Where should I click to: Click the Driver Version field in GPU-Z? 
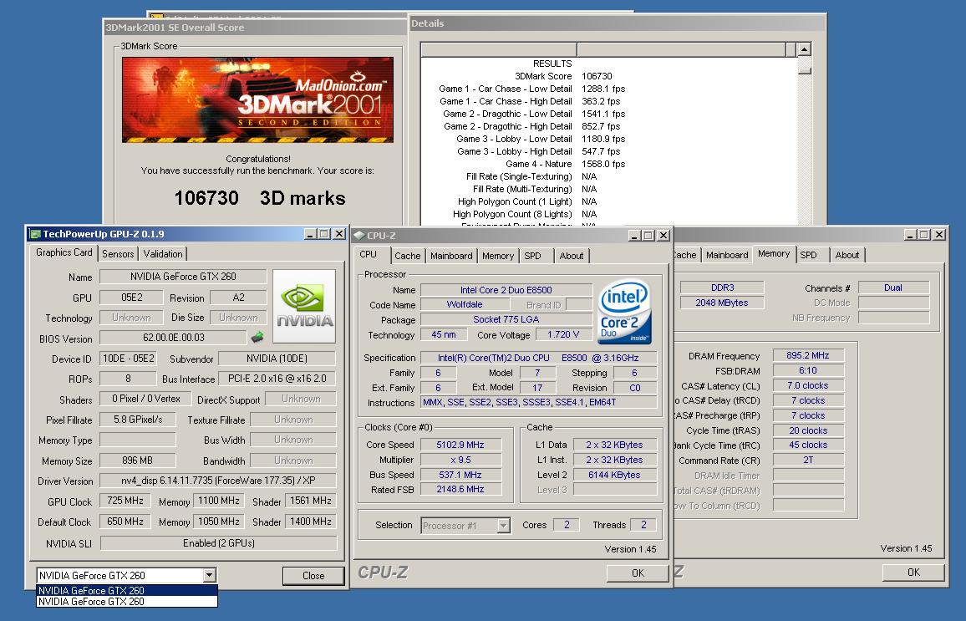coord(218,481)
